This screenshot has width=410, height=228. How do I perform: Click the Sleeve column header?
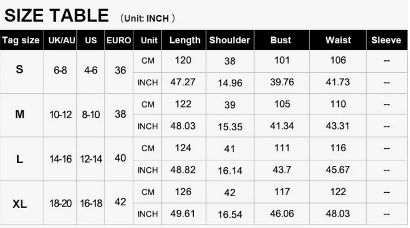386,40
